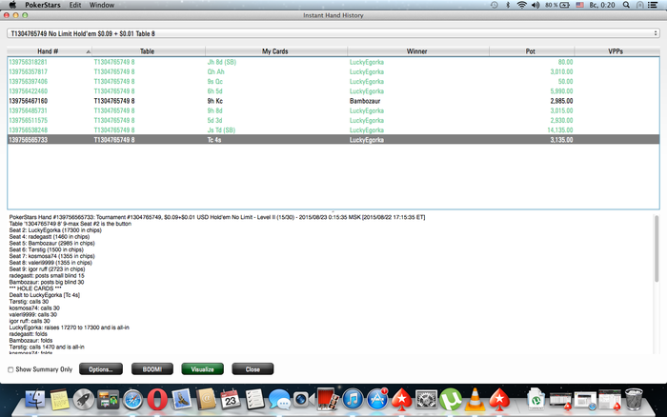Image resolution: width=667 pixels, height=417 pixels.
Task: Sort by Table column header
Action: (149, 51)
